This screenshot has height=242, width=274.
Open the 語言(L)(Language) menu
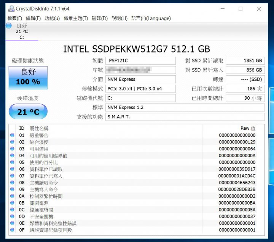click(x=151, y=18)
